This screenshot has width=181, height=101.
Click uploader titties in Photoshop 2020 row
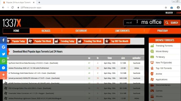click(137, 68)
